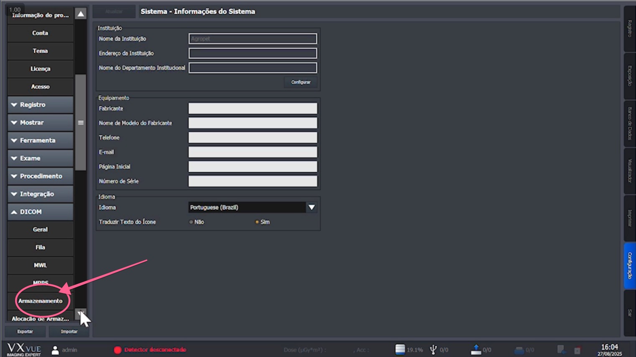
Task: Click the print queue status icon
Action: pyautogui.click(x=519, y=349)
